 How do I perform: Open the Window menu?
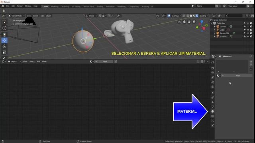(x=28, y=6)
